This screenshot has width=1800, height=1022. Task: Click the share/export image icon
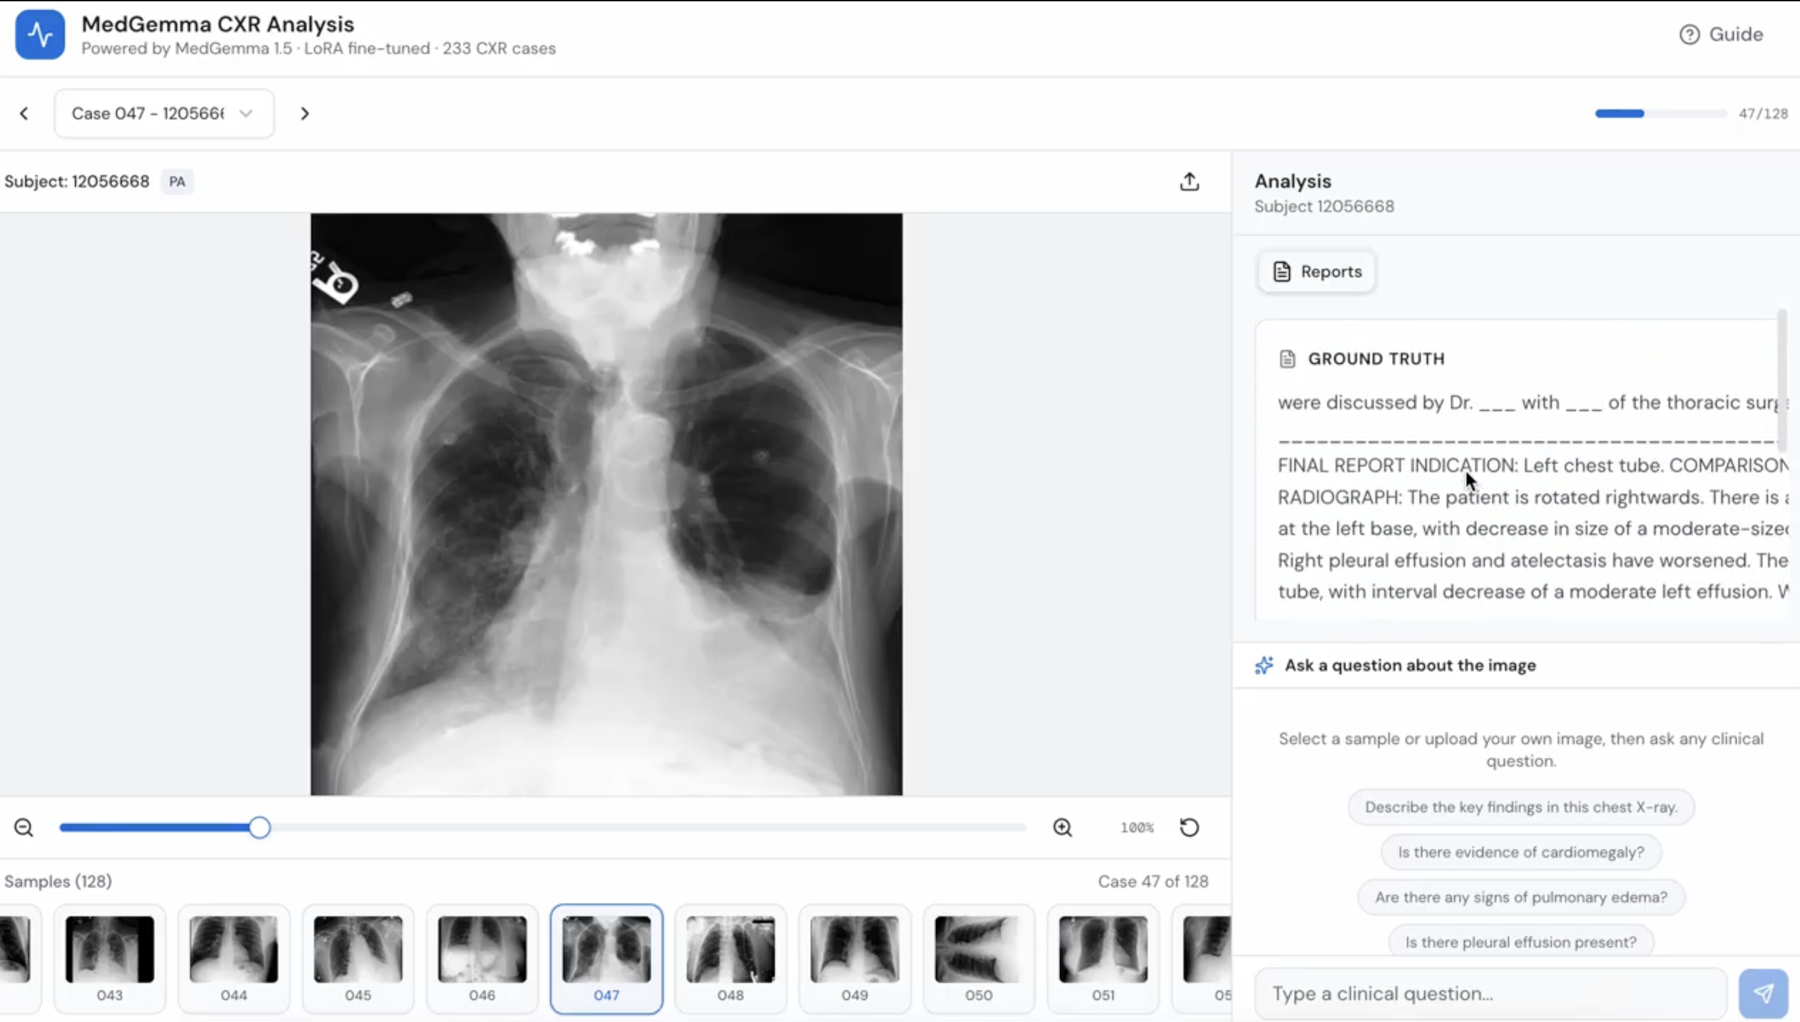1189,182
